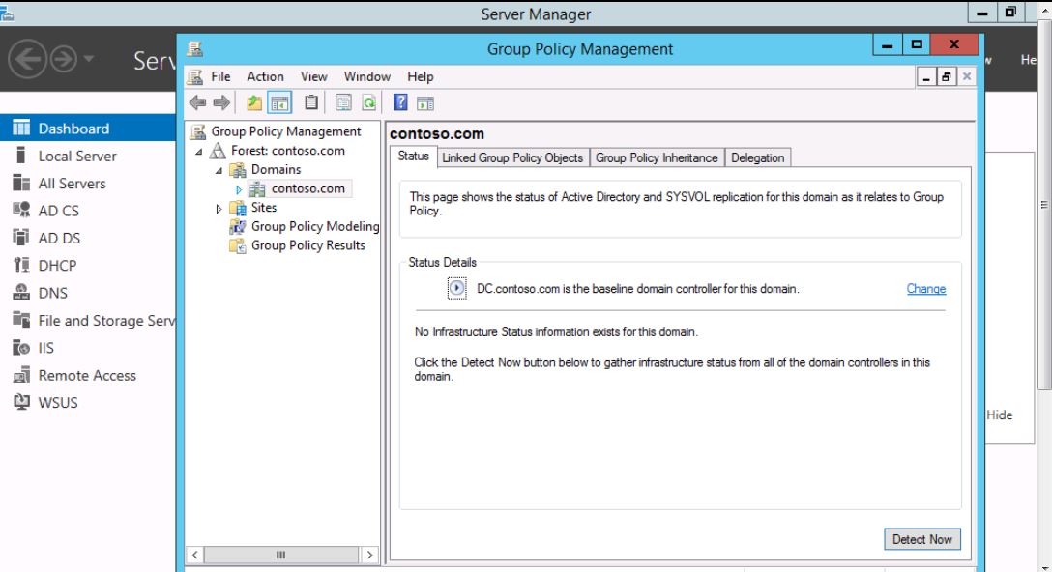
Task: Open the Help menu
Action: (x=420, y=76)
